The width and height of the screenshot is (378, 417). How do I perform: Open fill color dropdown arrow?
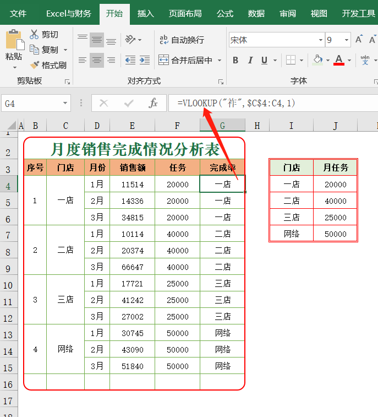tap(328, 61)
